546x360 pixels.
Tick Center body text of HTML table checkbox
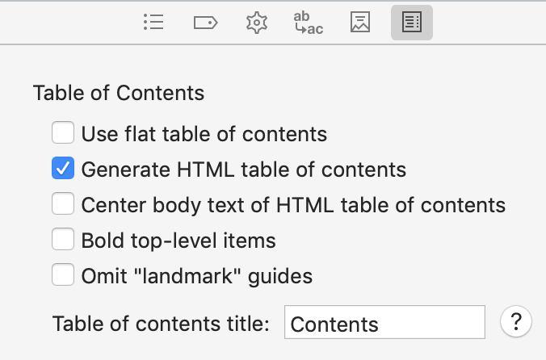click(x=63, y=203)
